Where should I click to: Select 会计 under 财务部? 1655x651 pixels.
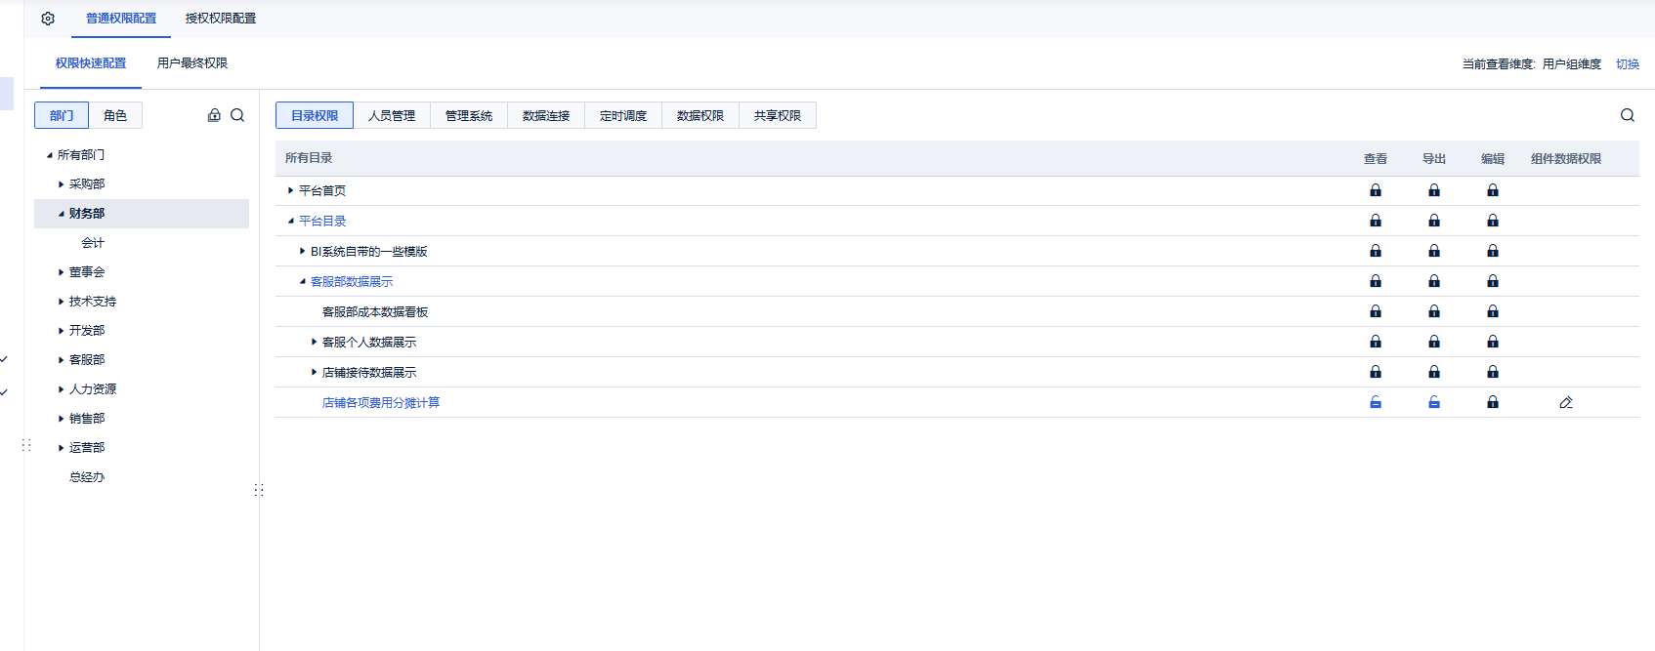(93, 243)
